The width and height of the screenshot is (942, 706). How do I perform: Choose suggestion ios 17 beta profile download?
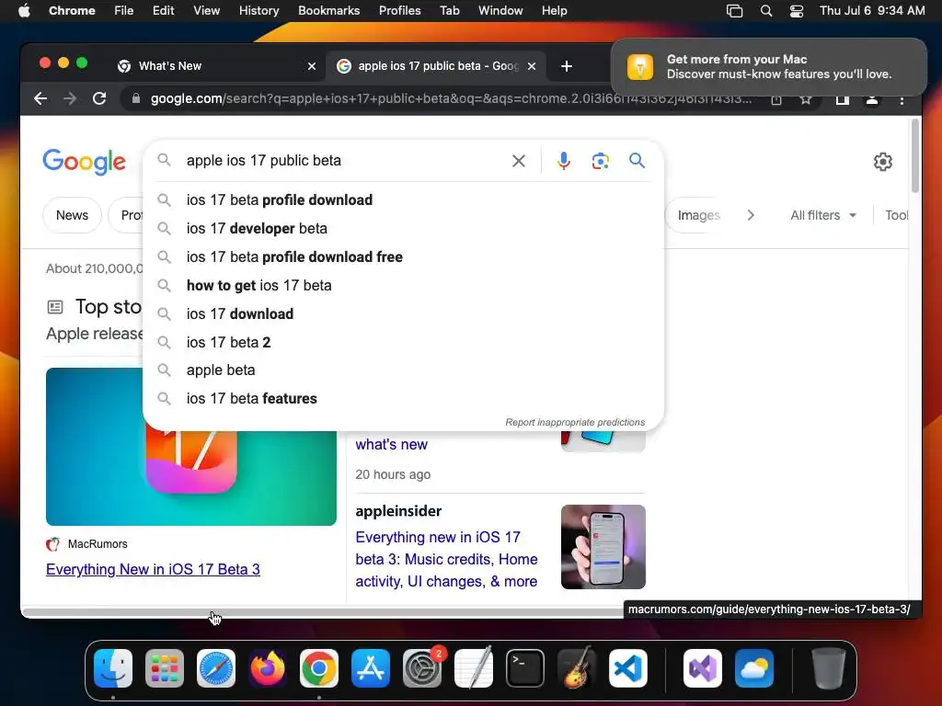403,199
